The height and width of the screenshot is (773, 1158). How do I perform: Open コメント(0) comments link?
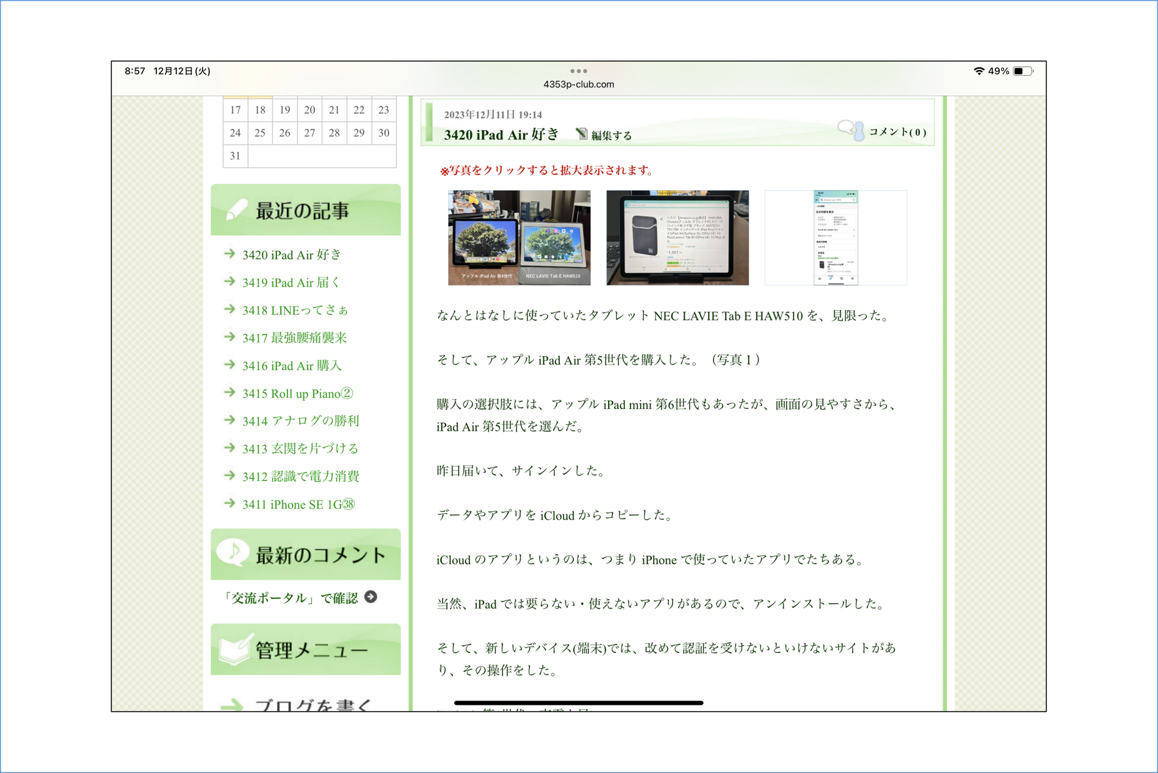[x=897, y=132]
